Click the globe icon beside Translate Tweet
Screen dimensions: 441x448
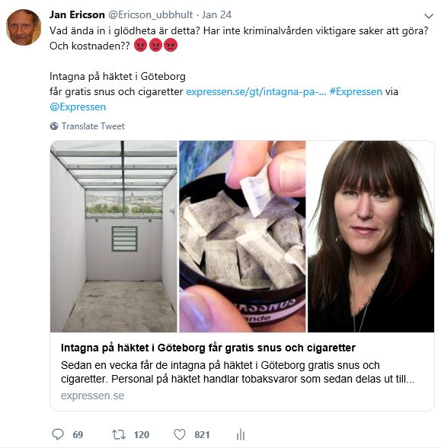(x=54, y=126)
